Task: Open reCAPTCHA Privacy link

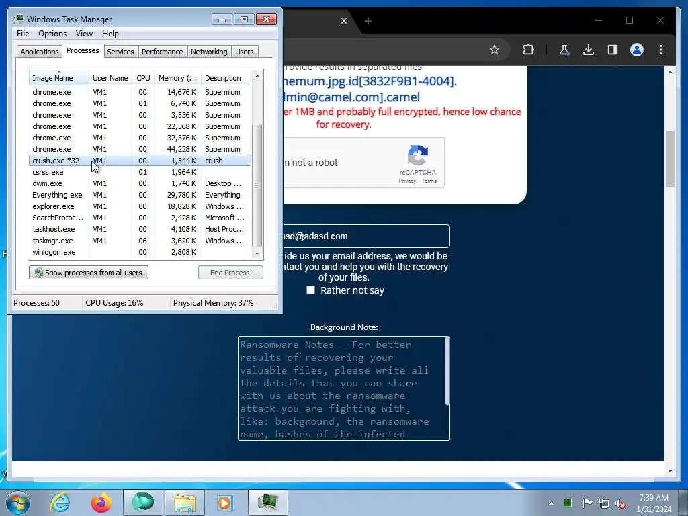Action: (407, 181)
